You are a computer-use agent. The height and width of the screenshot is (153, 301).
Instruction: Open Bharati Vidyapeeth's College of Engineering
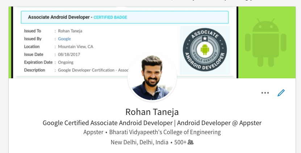[165, 132]
